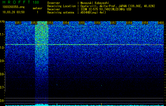This screenshot has width=166, height=106.
Task: Click the 0355 time marker
Action: (82, 23)
